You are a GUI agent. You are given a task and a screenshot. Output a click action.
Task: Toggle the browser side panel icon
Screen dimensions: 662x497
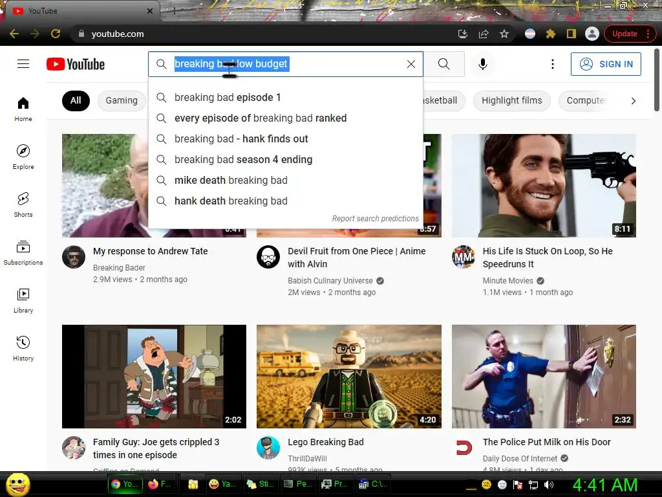[x=571, y=34]
